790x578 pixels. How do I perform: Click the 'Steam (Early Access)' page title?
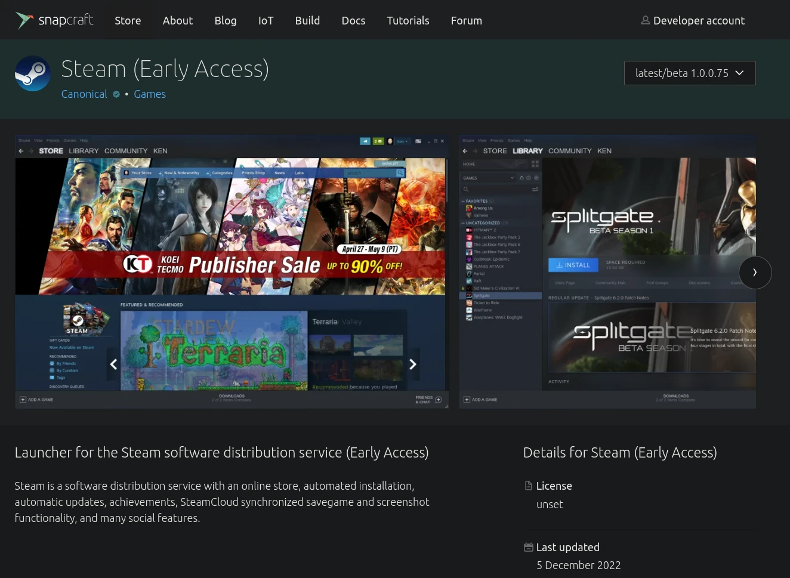coord(165,69)
